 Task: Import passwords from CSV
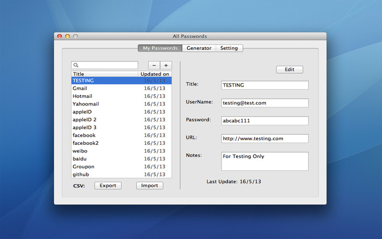click(x=149, y=185)
